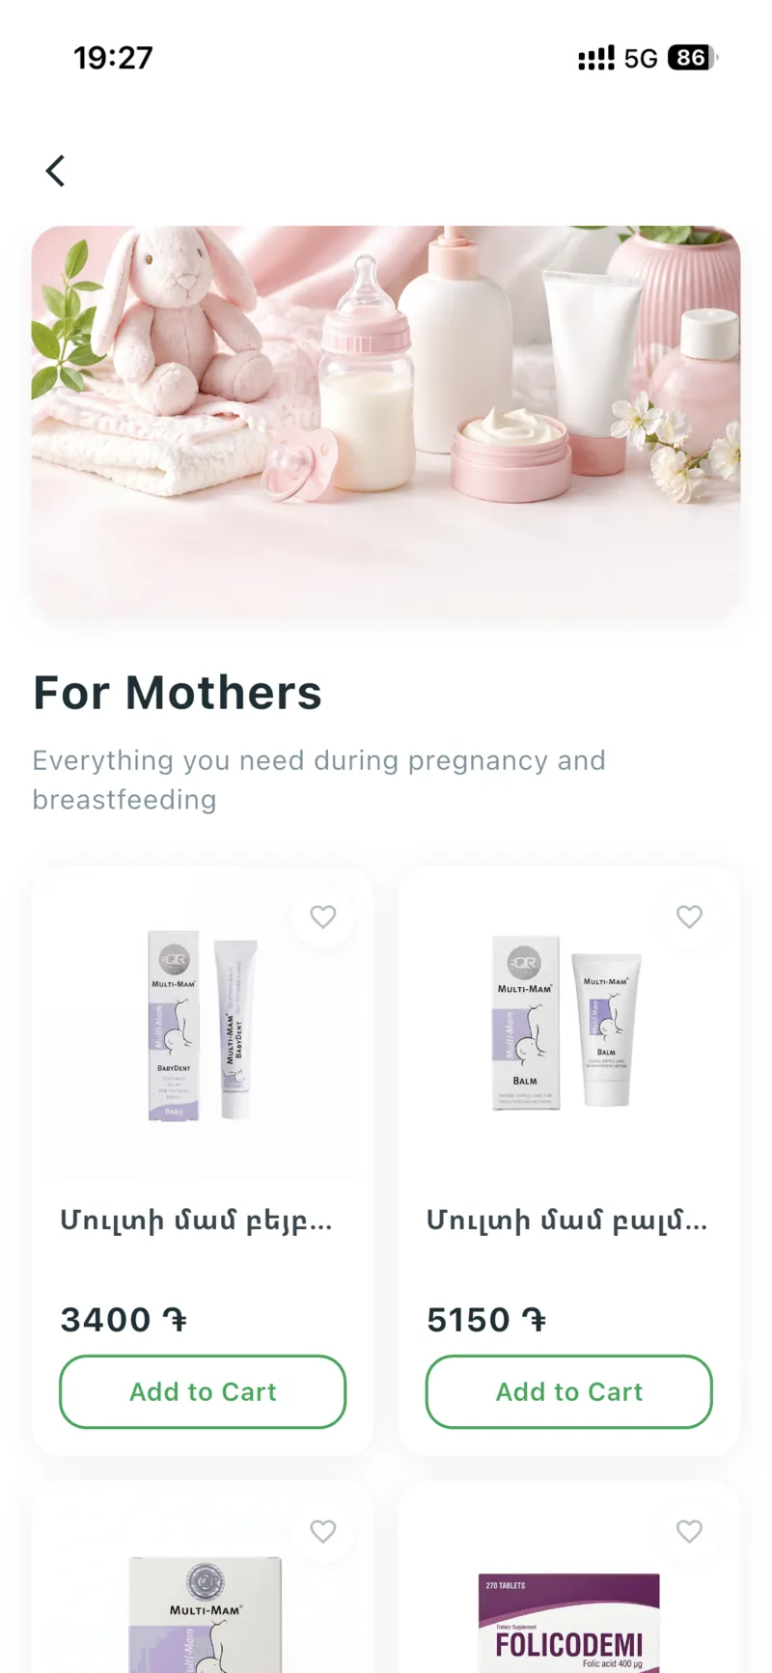Tap the 5150 ֏ price
The height and width of the screenshot is (1673, 772).
pos(487,1320)
